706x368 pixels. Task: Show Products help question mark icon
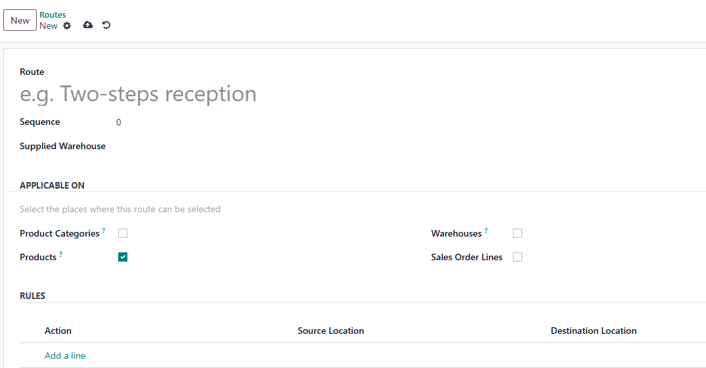[x=61, y=254]
